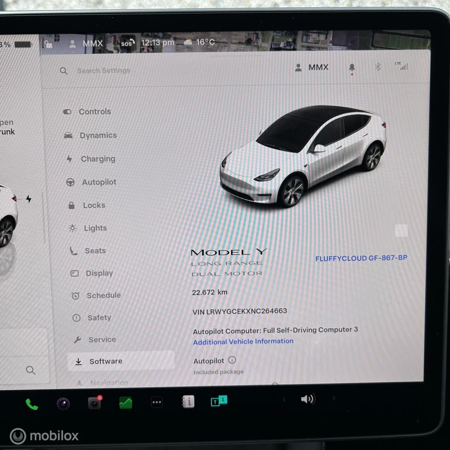Tap the Autopilot info icon
Screen dimensions: 450x450
coord(232,360)
